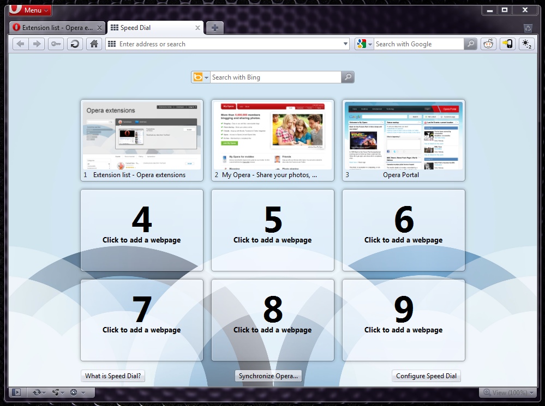Open the Bing search engine dropdown
The height and width of the screenshot is (406, 545).
tap(201, 77)
